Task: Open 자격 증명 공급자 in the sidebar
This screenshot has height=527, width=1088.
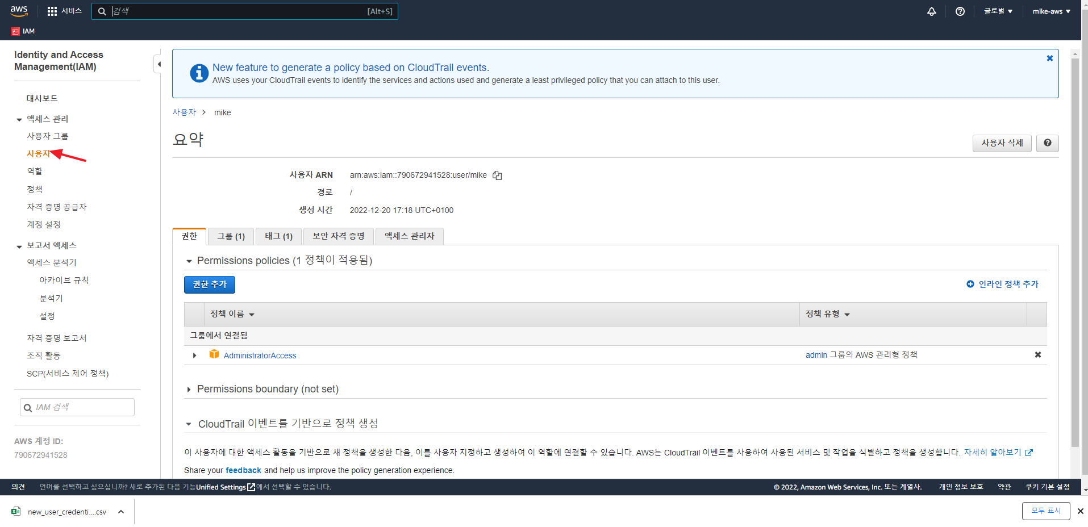Action: tap(57, 207)
